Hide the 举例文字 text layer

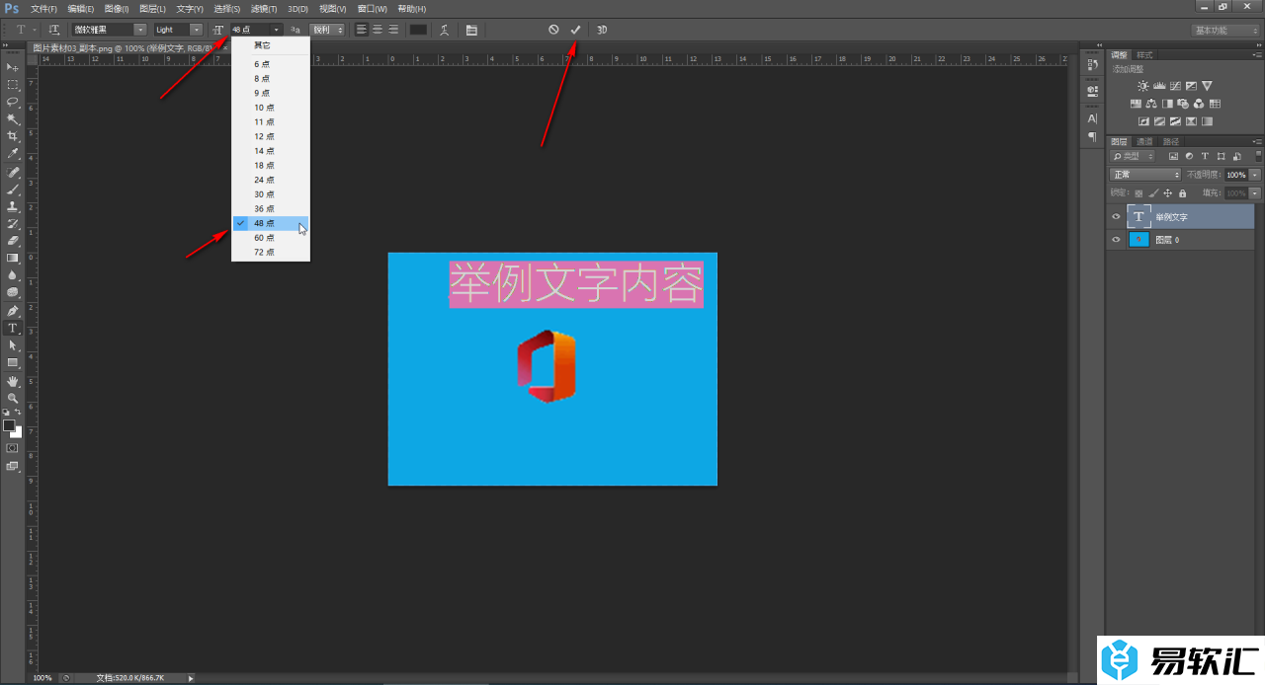pos(1116,216)
